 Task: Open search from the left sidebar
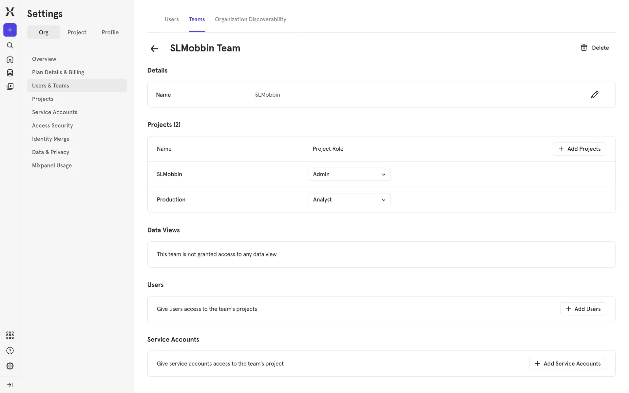pyautogui.click(x=10, y=45)
